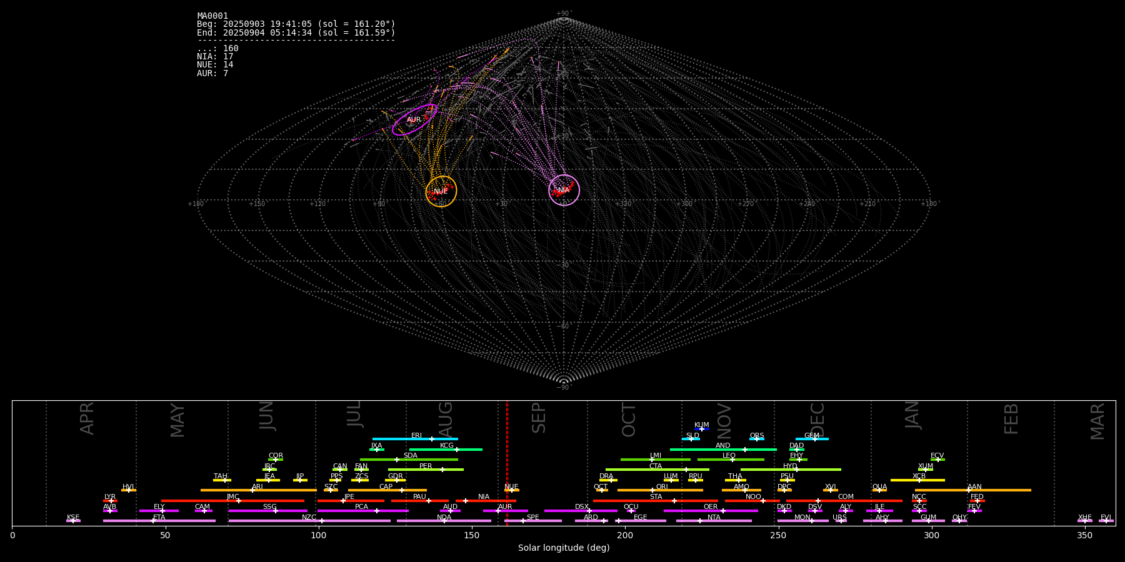Select the LYR peak cross marker

click(111, 501)
